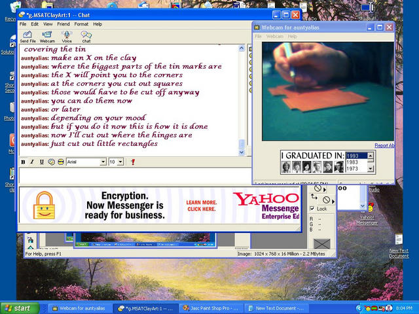Toggle italic text formatting
The height and width of the screenshot is (314, 419).
click(x=32, y=162)
